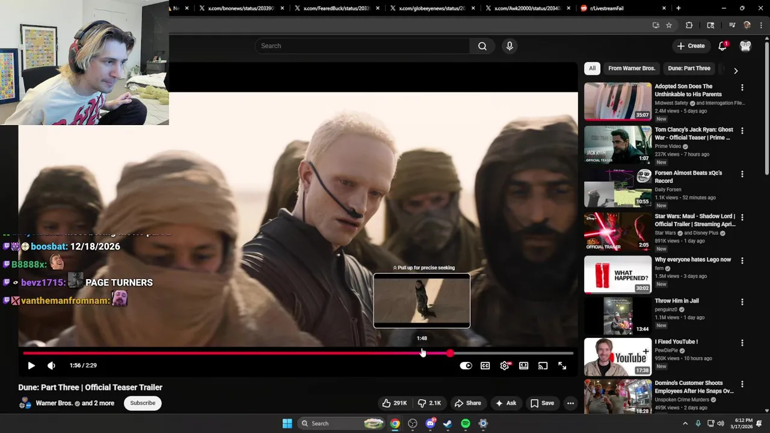Image resolution: width=770 pixels, height=433 pixels.
Task: Switch to x.com/bnonews browser tab
Action: pos(241,8)
